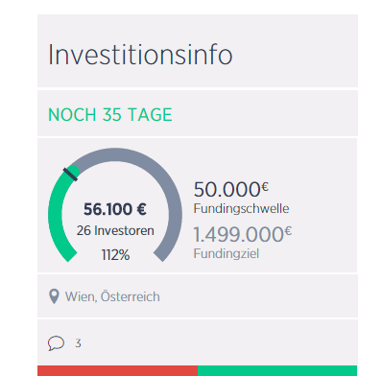
Task: Click the Fundingschwelle label
Action: coord(241,209)
